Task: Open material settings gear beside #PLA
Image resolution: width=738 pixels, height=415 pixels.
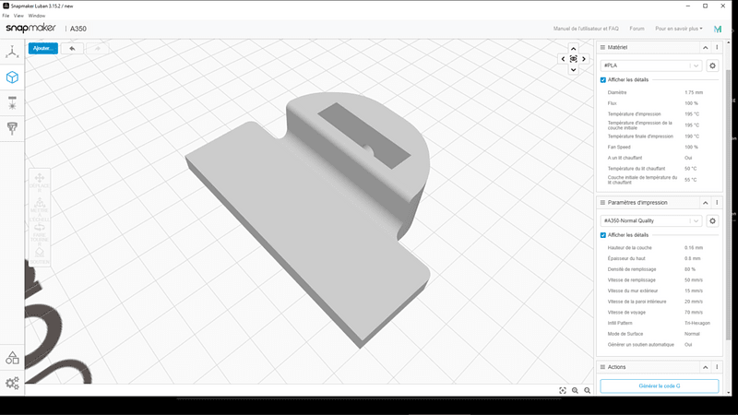Action: 712,65
